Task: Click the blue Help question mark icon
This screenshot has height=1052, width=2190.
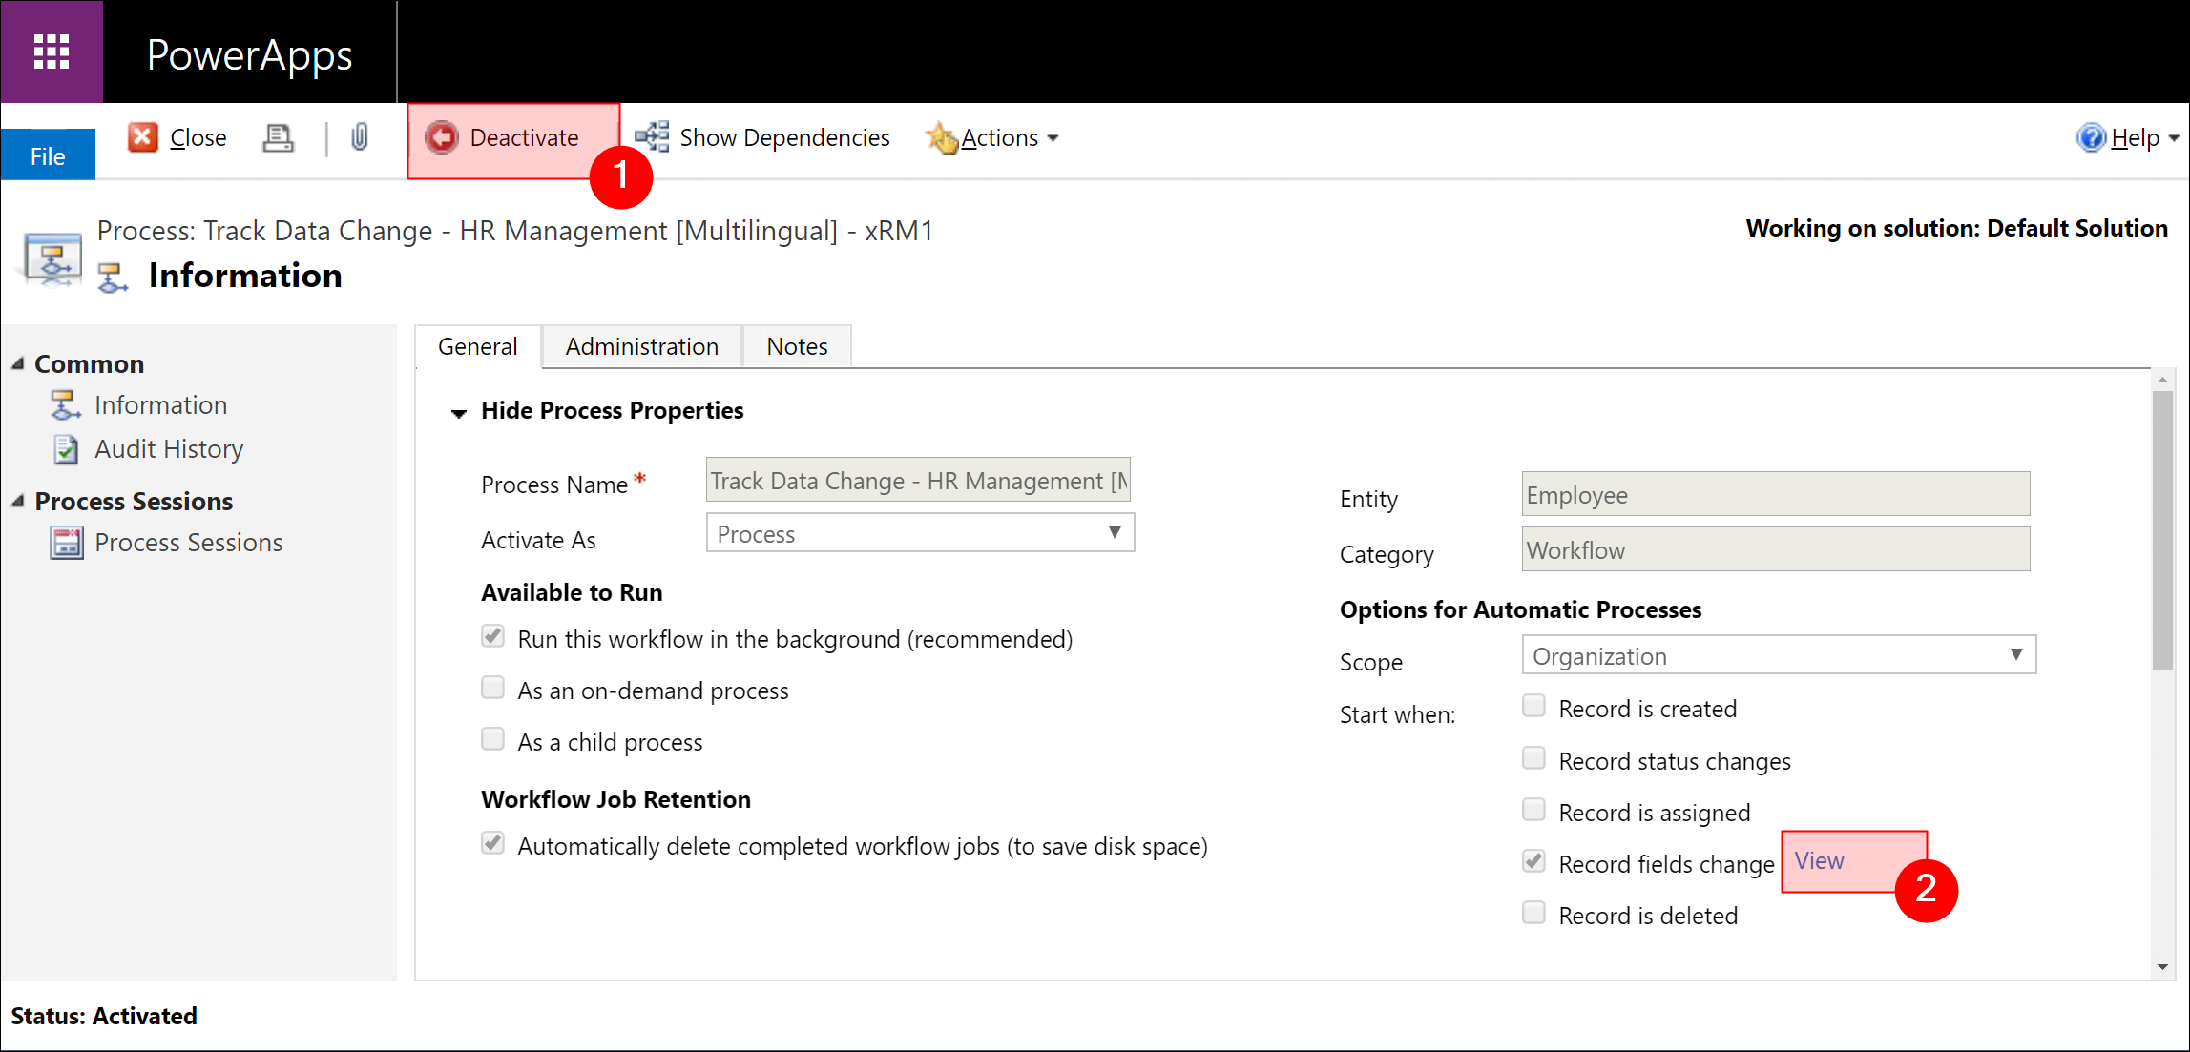Action: (2091, 137)
